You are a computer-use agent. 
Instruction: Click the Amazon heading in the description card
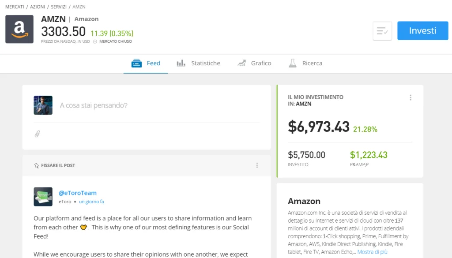[x=304, y=201]
